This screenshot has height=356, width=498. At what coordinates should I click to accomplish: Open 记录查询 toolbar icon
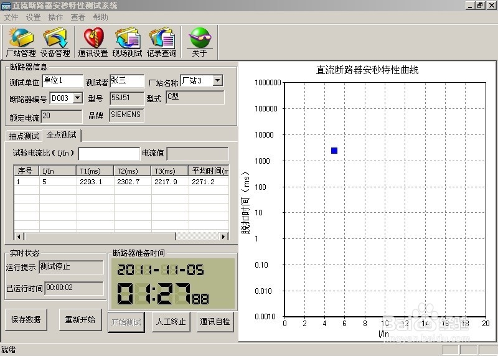(162, 42)
